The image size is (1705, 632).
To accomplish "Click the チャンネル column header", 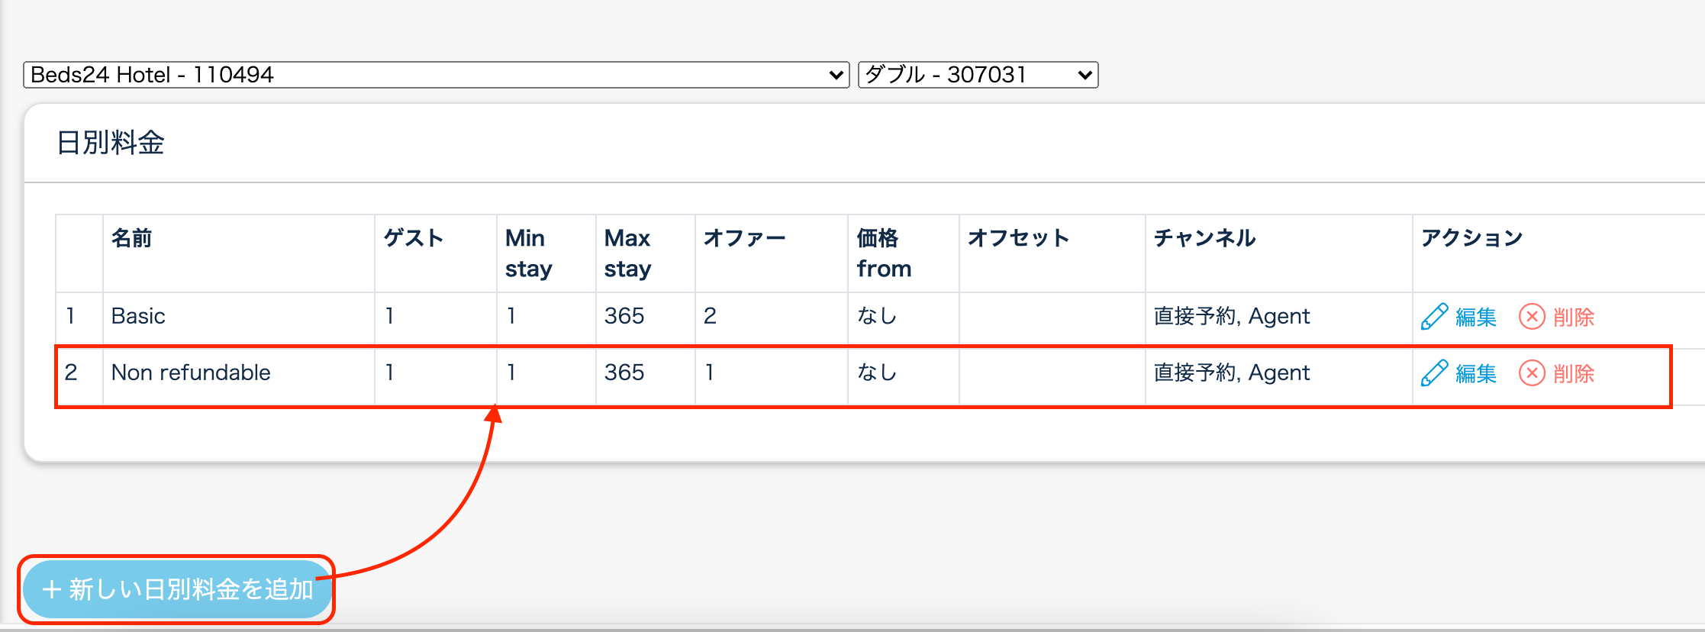I will click(x=1204, y=238).
